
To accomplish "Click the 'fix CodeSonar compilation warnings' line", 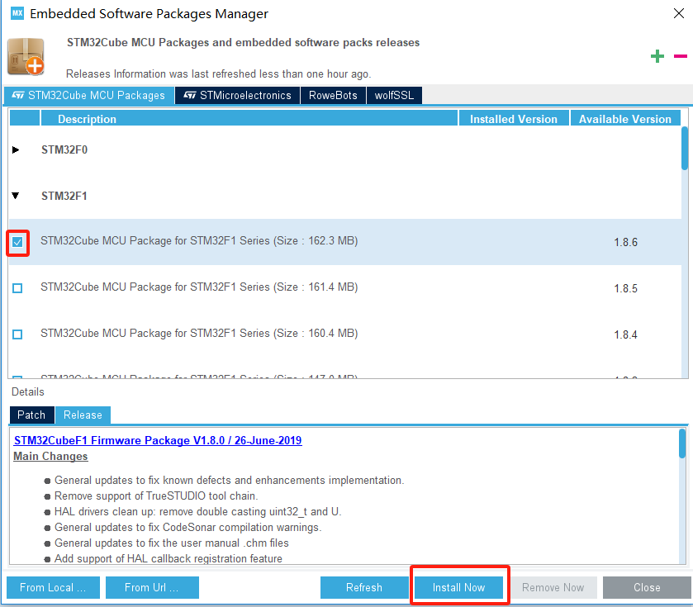I will click(187, 528).
